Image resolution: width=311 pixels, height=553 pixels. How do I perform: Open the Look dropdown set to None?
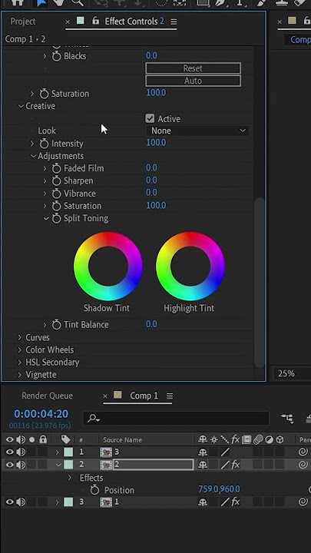[197, 131]
